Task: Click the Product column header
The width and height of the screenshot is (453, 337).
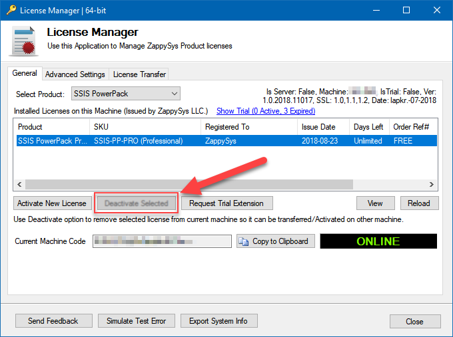Action: pyautogui.click(x=52, y=127)
